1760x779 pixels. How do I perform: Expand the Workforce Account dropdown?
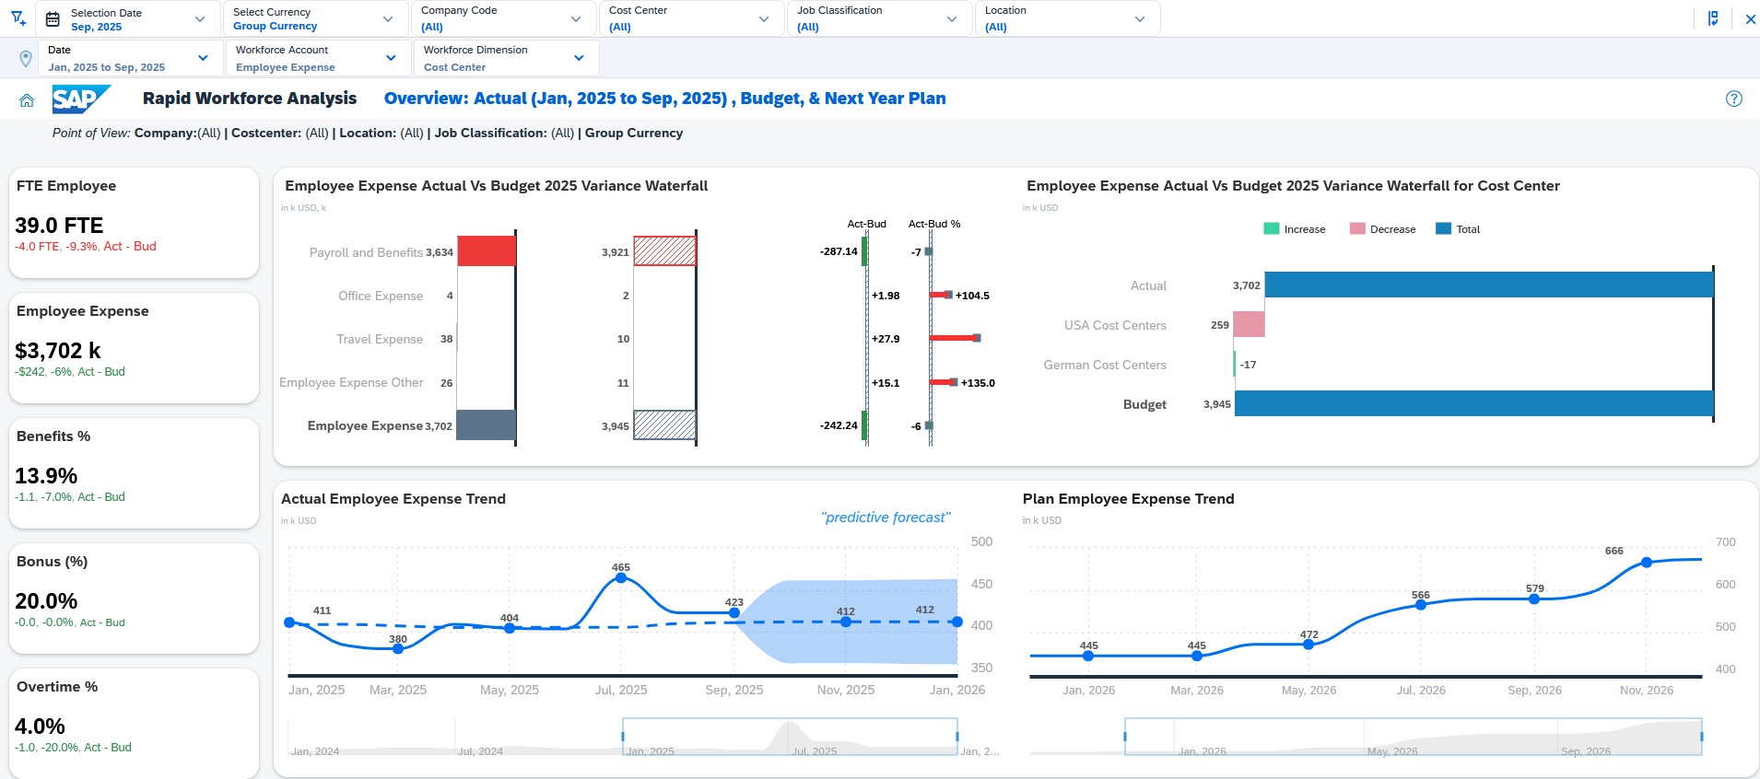tap(315, 58)
